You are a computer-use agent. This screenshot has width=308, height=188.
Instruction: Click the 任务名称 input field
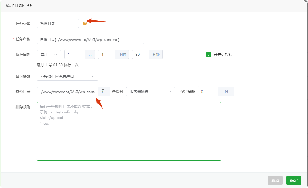(90, 39)
